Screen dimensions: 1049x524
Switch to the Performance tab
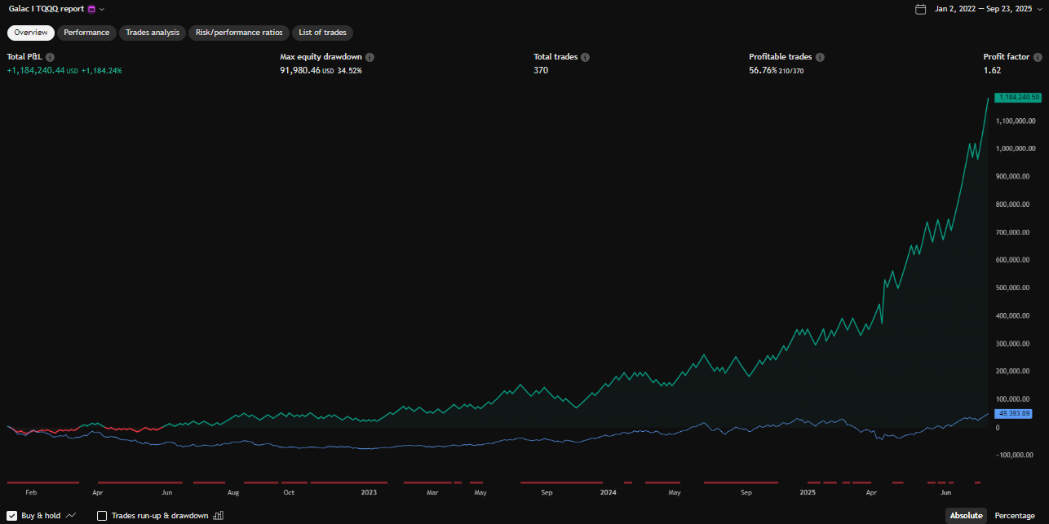coord(86,33)
